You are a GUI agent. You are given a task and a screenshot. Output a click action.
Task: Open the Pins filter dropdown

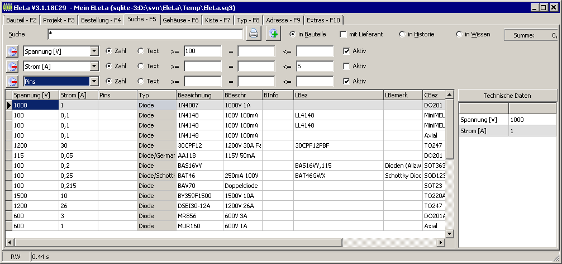tap(94, 82)
